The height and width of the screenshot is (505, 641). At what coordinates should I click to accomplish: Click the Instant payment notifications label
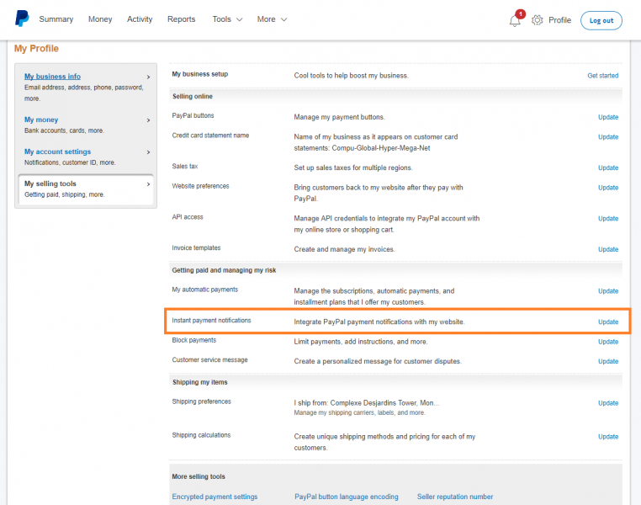(211, 320)
